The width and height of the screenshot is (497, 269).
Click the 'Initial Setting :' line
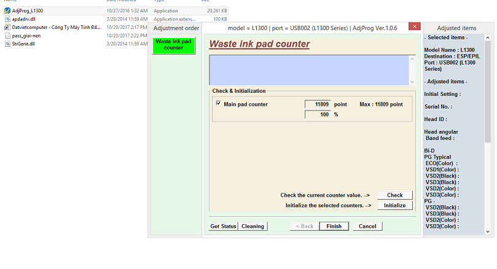[442, 94]
